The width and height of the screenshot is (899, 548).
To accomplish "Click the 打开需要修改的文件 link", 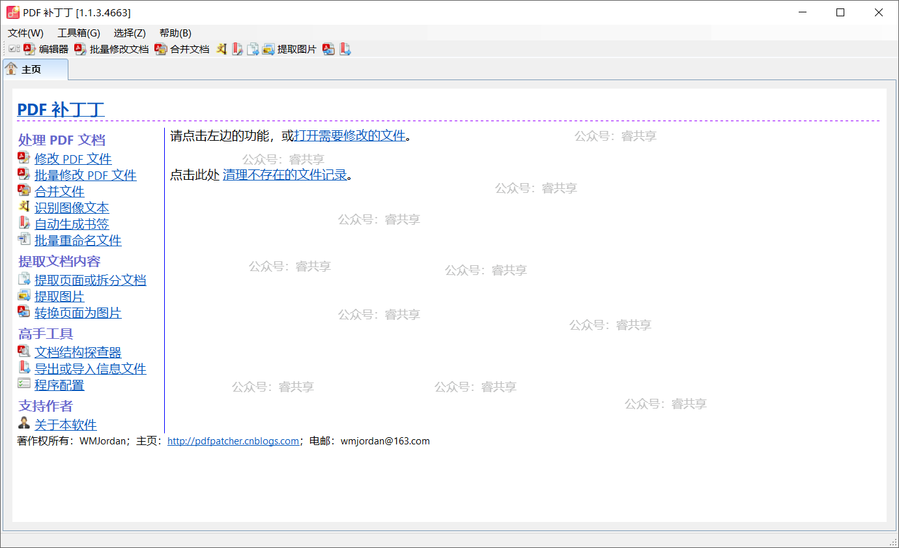I will 350,136.
